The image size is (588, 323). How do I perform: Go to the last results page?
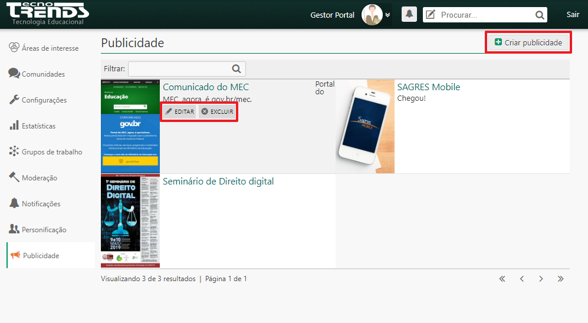(x=560, y=279)
